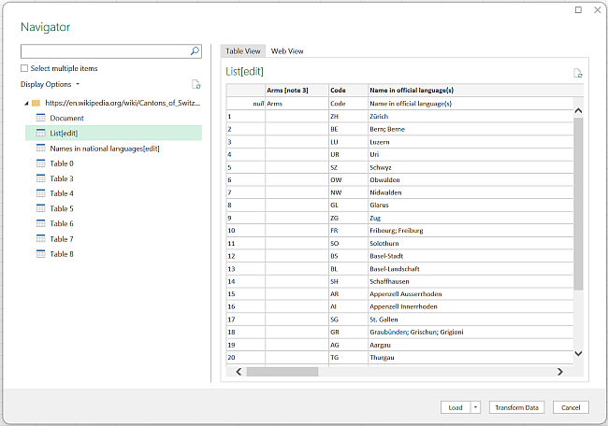Click the Table 4 icon

pyautogui.click(x=41, y=192)
